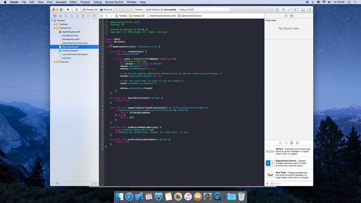Open the File menu
The height and width of the screenshot is (203, 361).
(x=24, y=2)
